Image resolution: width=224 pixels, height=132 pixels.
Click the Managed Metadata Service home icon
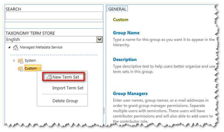[x=16, y=48]
